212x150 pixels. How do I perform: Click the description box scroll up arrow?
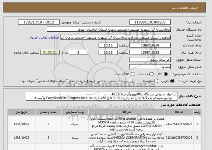pos(175,93)
